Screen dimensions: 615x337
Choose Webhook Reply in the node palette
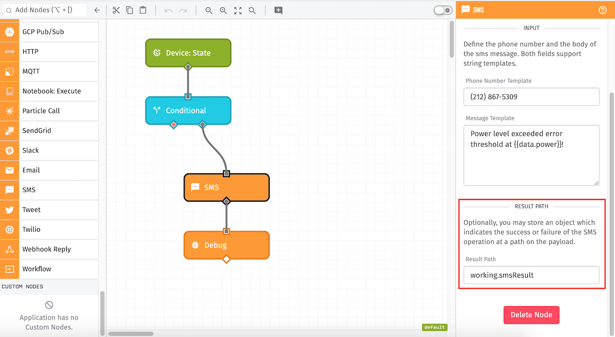pyautogui.click(x=49, y=249)
